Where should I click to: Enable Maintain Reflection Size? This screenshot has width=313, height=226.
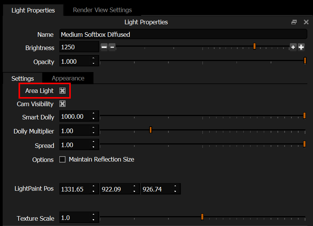pos(62,159)
